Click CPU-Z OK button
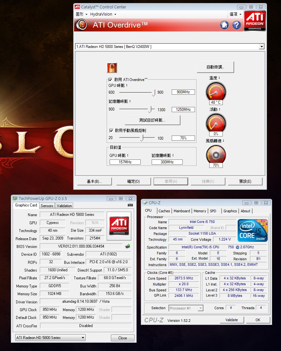Image resolution: width=281 pixels, height=351 pixels. tap(258, 320)
